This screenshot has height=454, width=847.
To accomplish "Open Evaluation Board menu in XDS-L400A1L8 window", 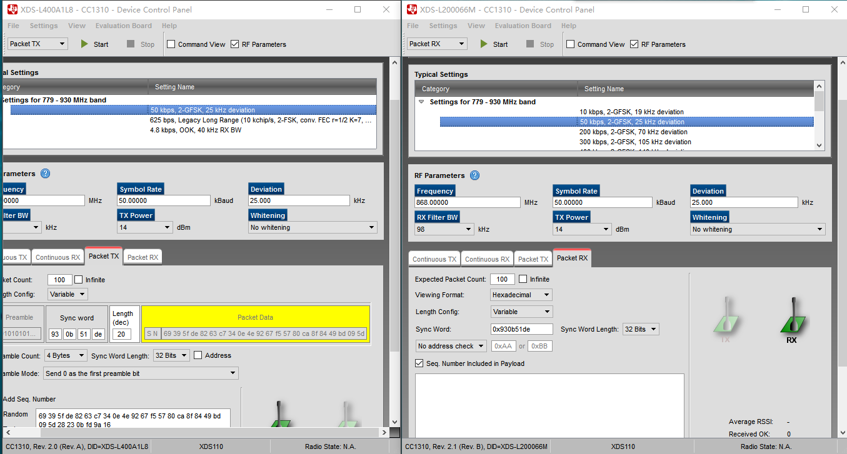I will [x=124, y=26].
